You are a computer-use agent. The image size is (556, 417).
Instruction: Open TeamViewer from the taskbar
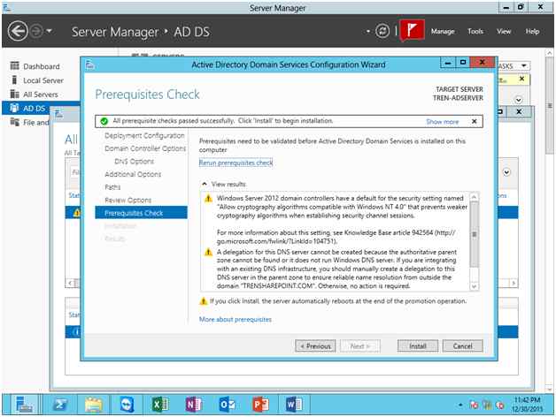pyautogui.click(x=127, y=405)
